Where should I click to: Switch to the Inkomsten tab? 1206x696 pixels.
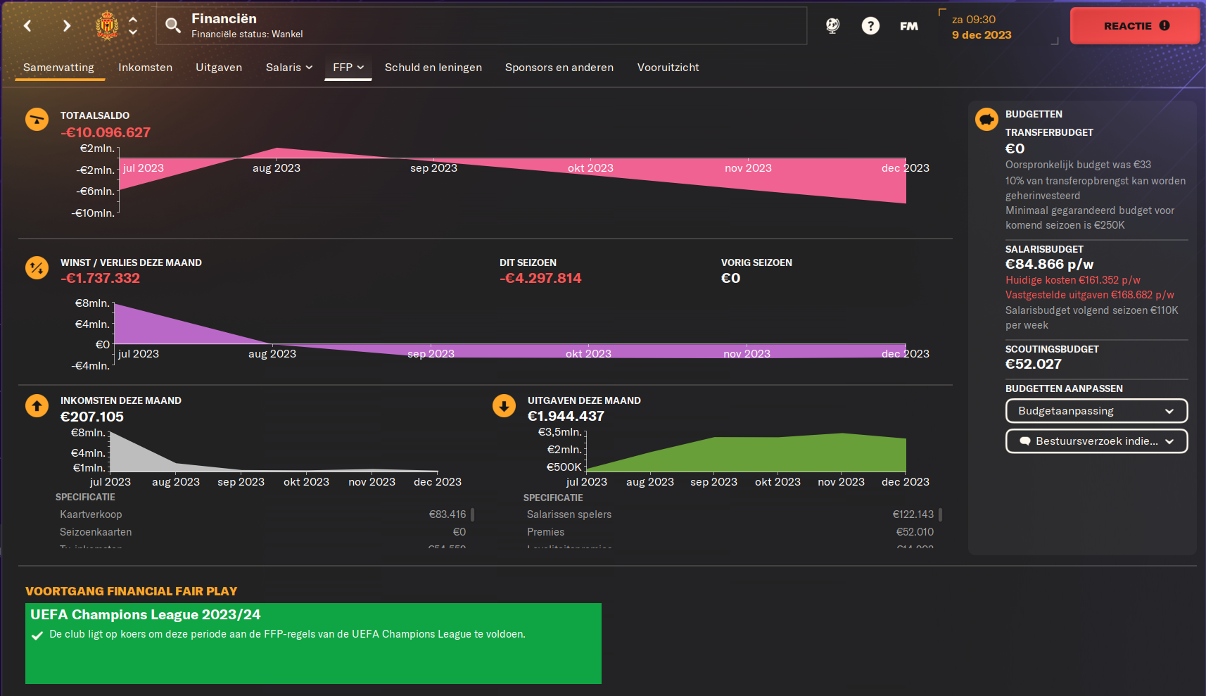145,68
